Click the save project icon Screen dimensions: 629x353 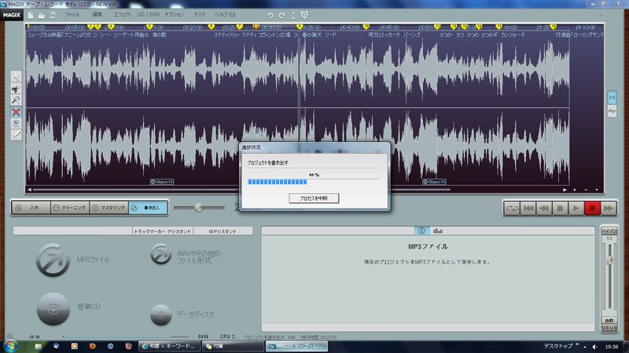(53, 15)
